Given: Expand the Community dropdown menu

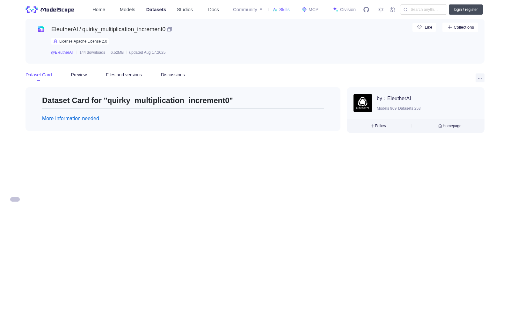Looking at the screenshot, I should [x=248, y=10].
